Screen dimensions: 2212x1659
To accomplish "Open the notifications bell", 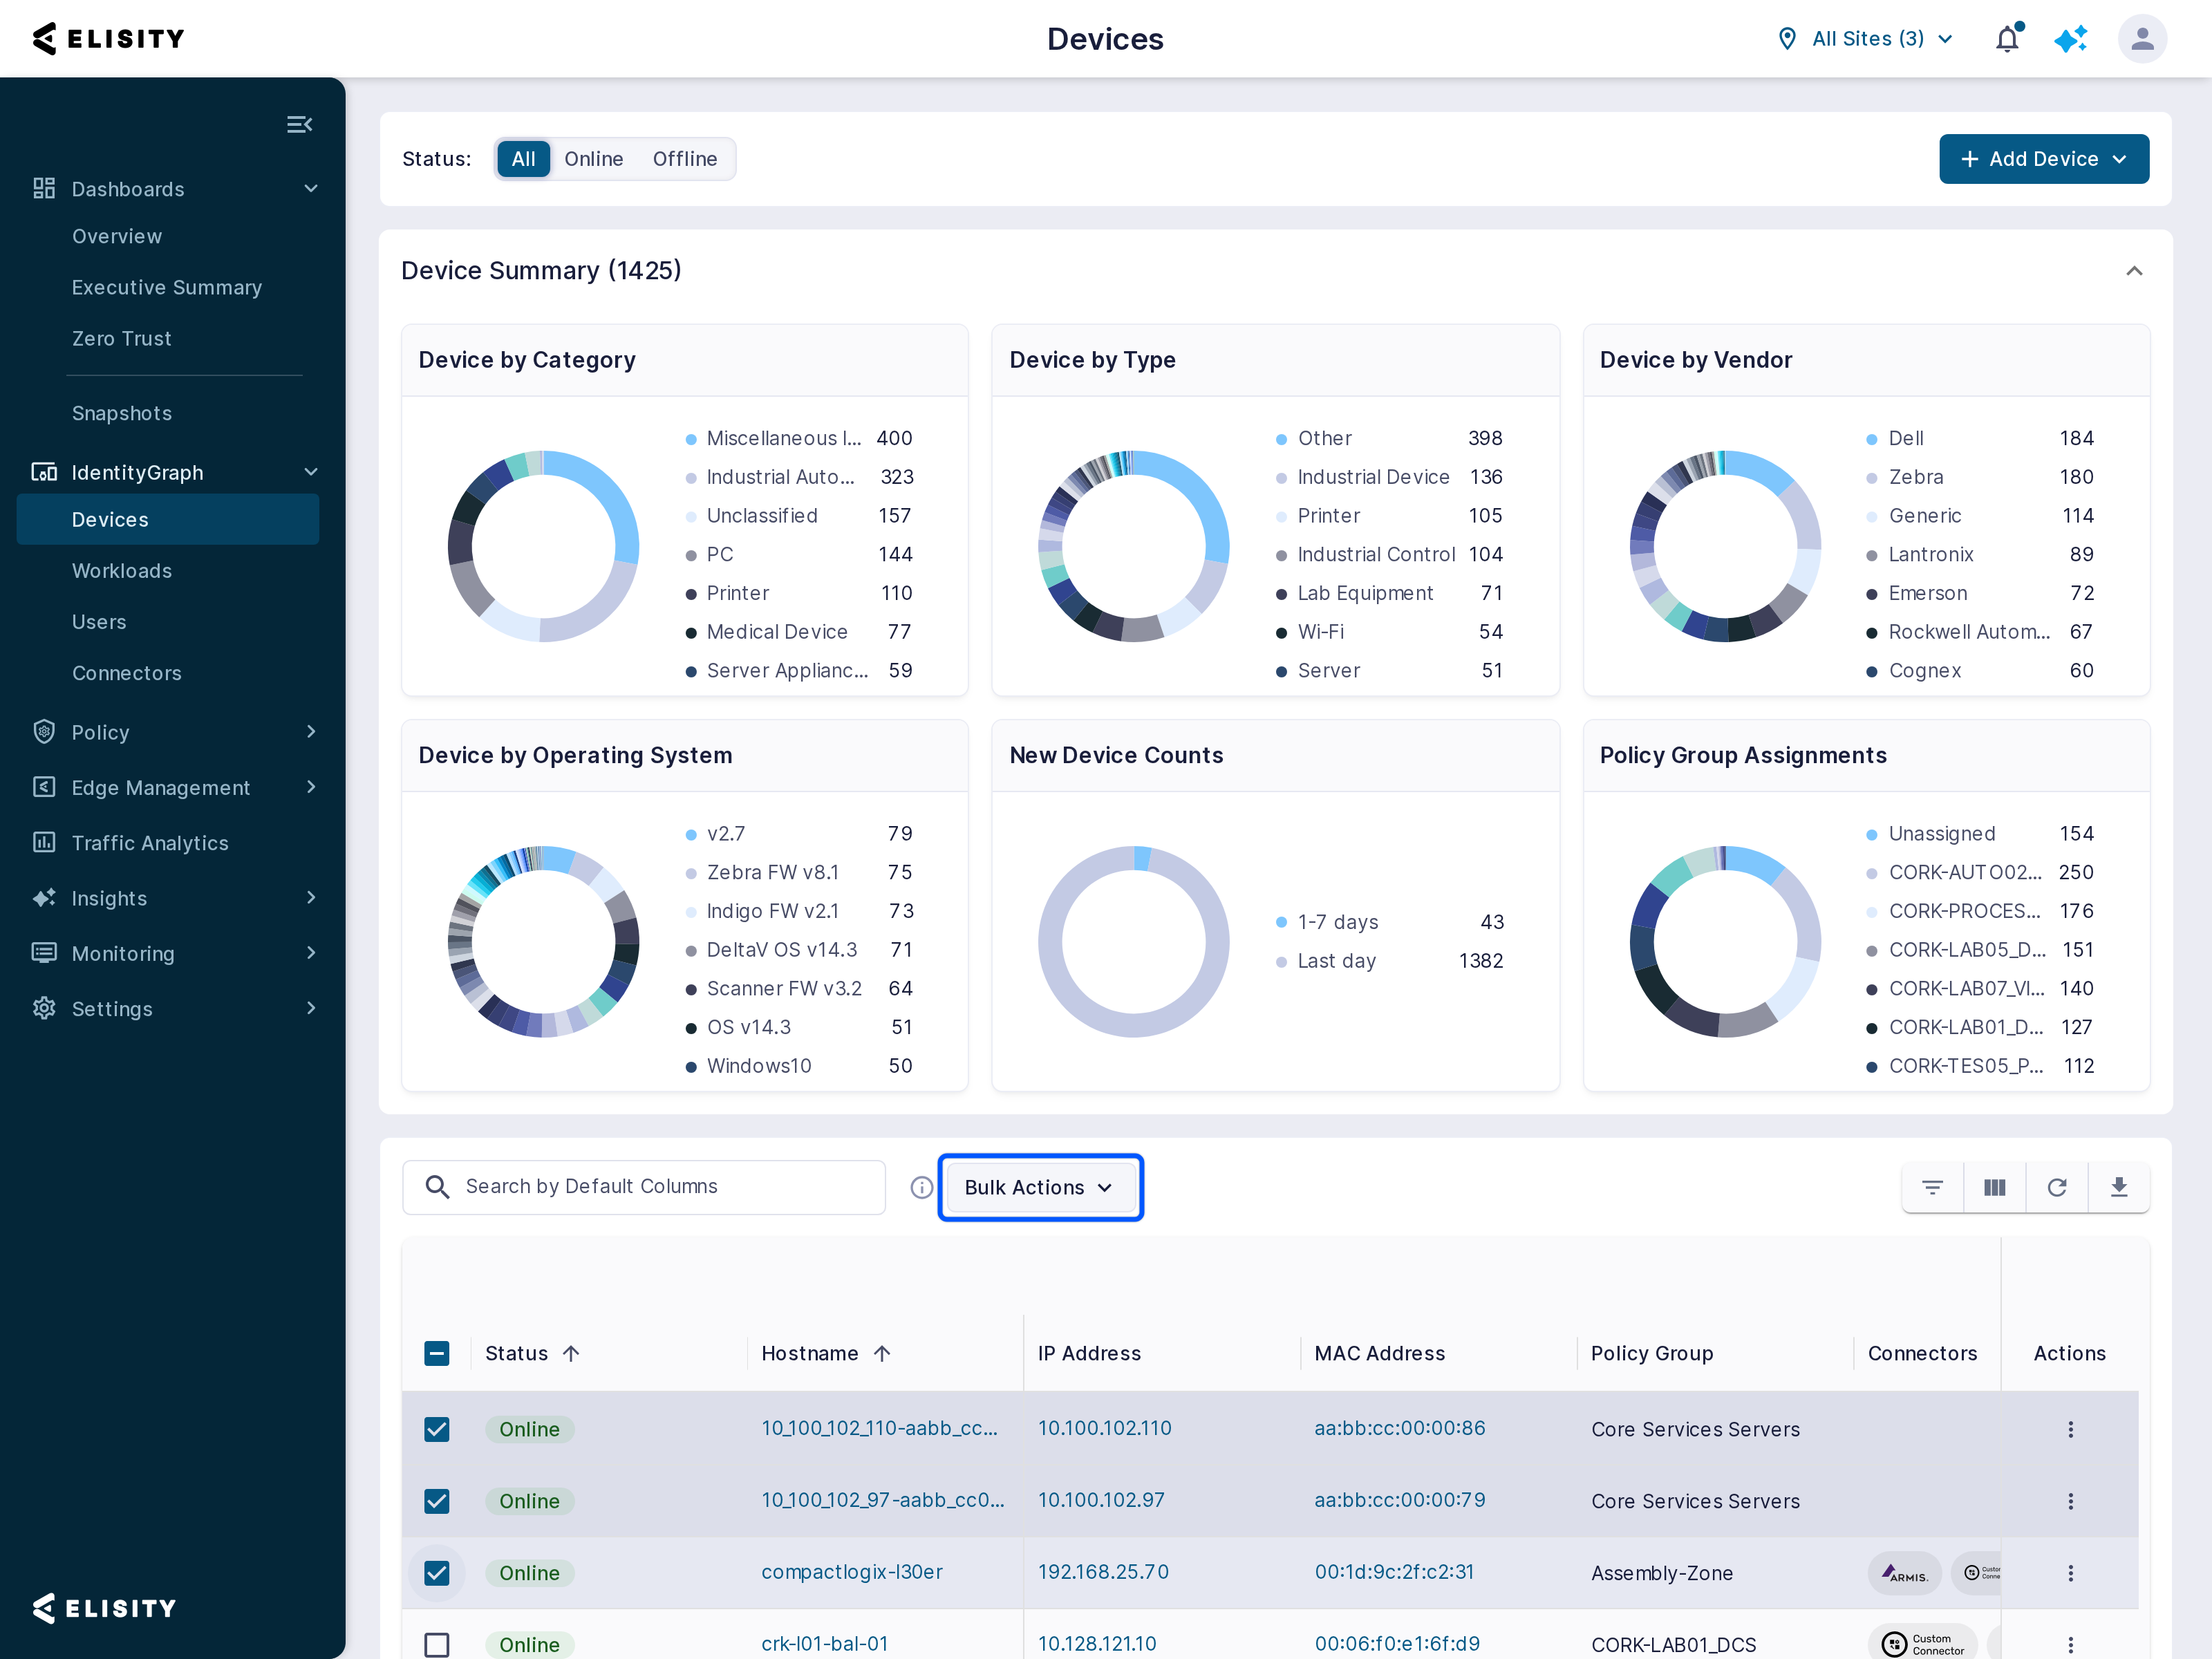I will point(2007,39).
